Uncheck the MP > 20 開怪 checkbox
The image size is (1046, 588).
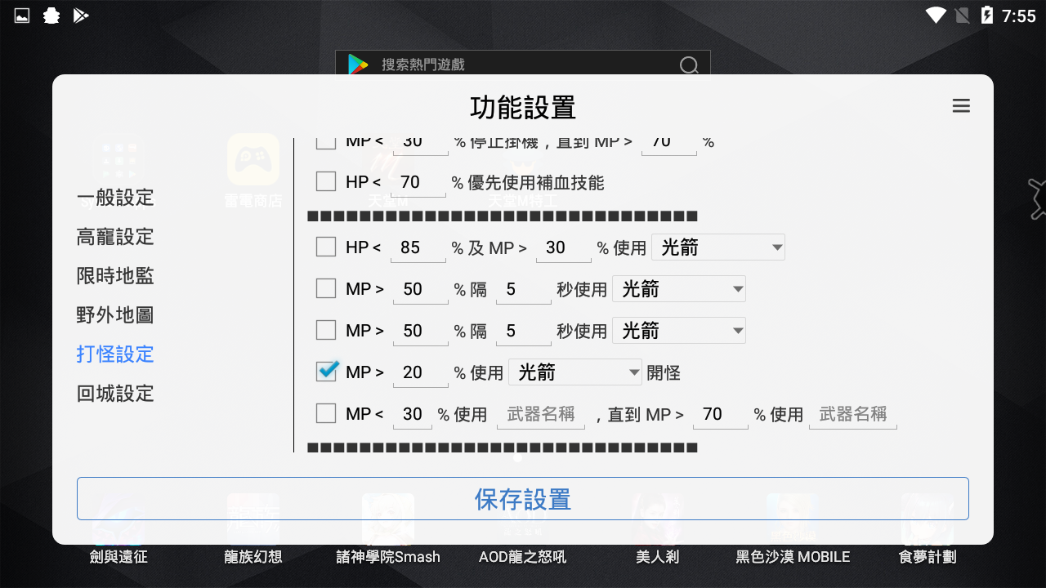coord(325,371)
